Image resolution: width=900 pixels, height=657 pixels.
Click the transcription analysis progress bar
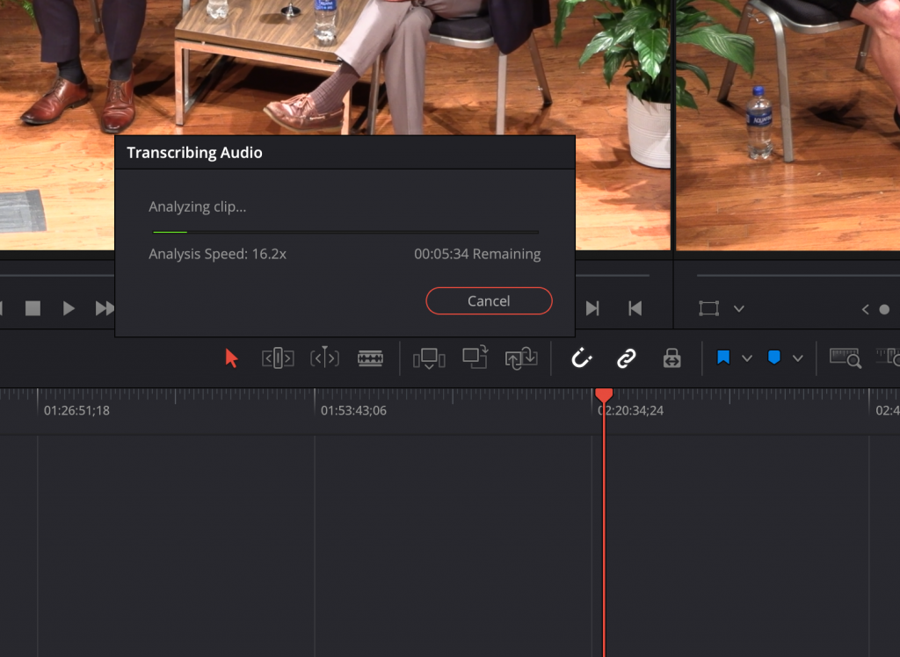[x=345, y=232]
